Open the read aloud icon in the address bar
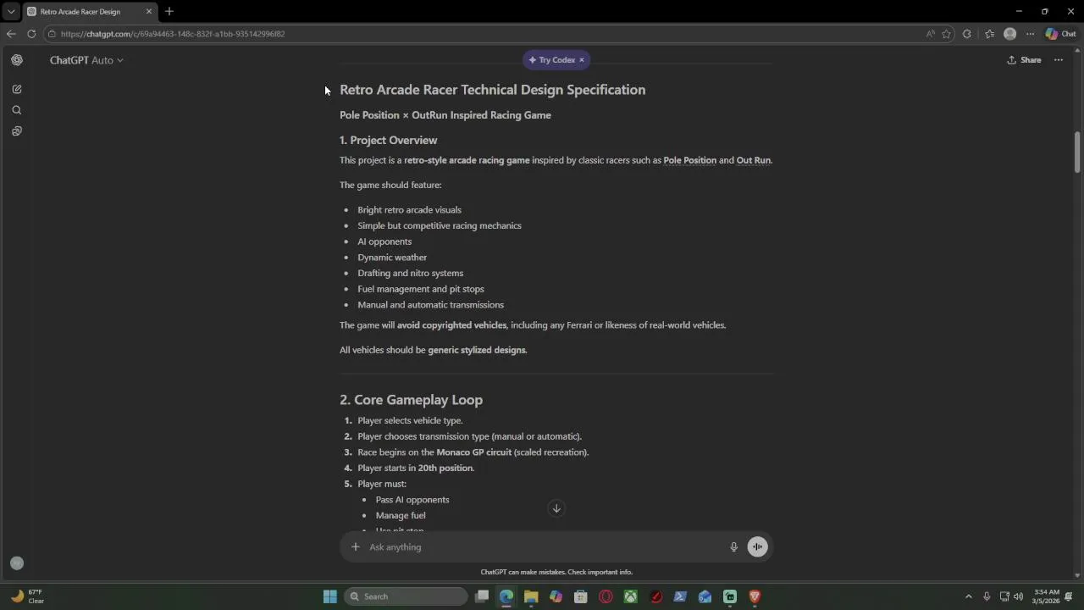Image resolution: width=1084 pixels, height=610 pixels. (x=930, y=34)
